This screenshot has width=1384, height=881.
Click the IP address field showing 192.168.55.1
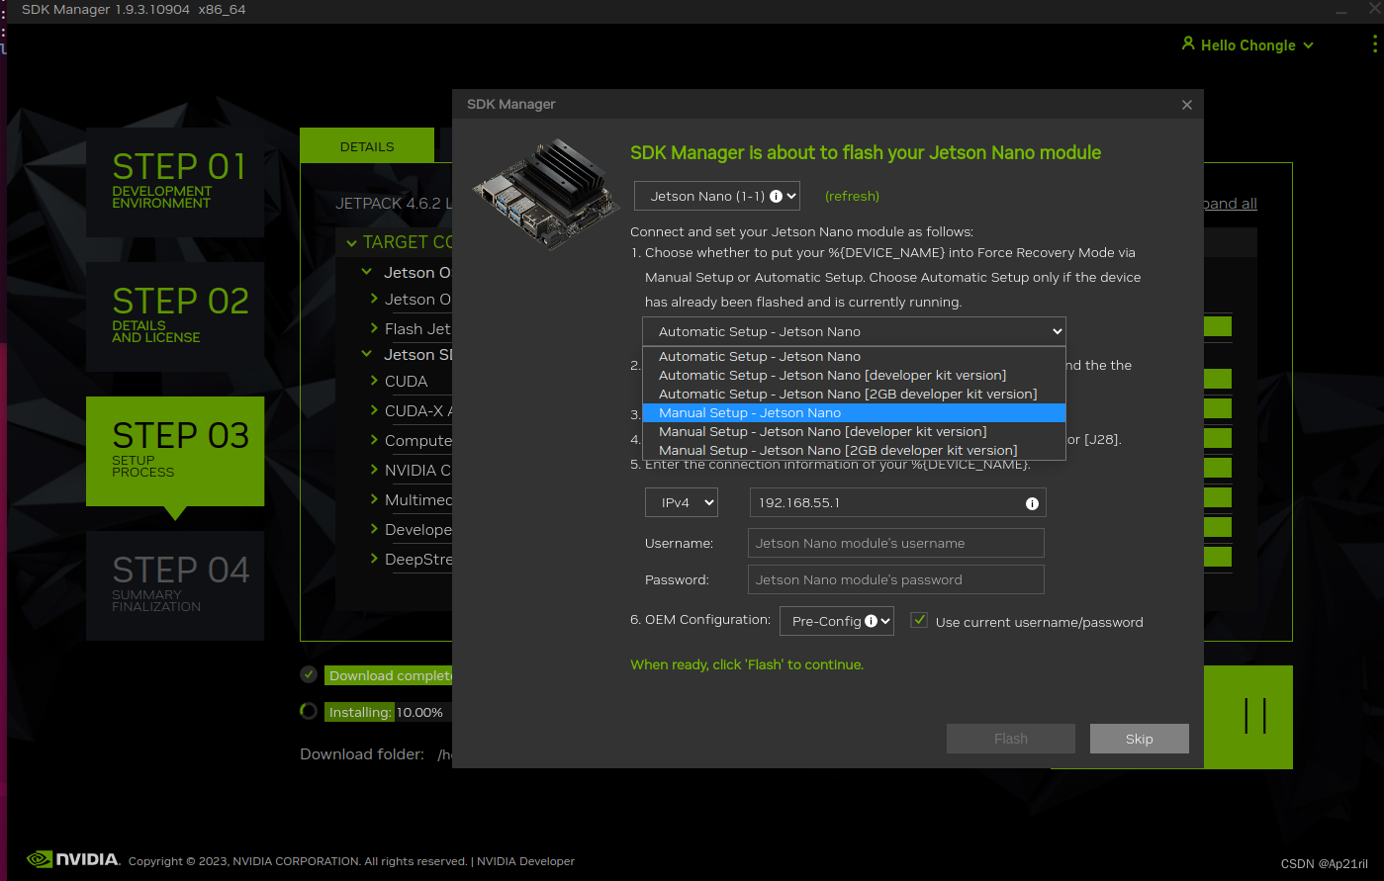pyautogui.click(x=897, y=502)
